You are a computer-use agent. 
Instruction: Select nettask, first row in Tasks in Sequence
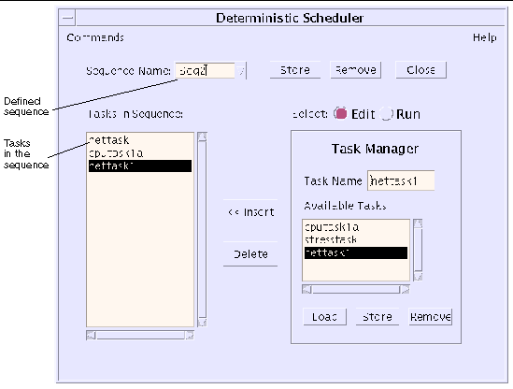click(140, 140)
